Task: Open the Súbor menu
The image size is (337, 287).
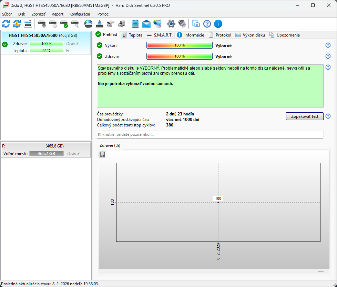Action: click(x=7, y=14)
